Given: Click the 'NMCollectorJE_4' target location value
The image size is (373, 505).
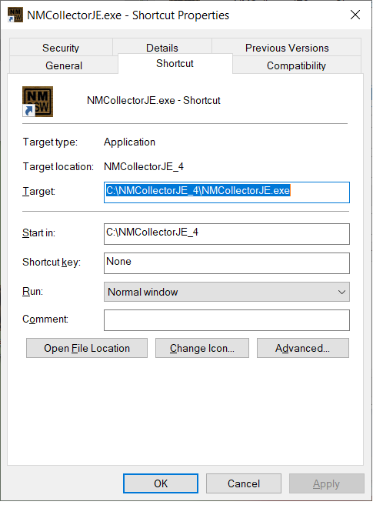Looking at the screenshot, I should pos(144,166).
